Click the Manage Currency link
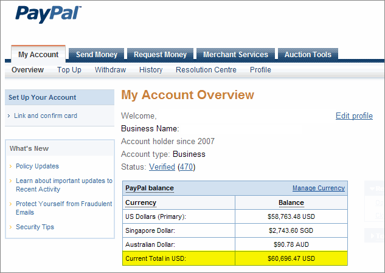 click(319, 188)
